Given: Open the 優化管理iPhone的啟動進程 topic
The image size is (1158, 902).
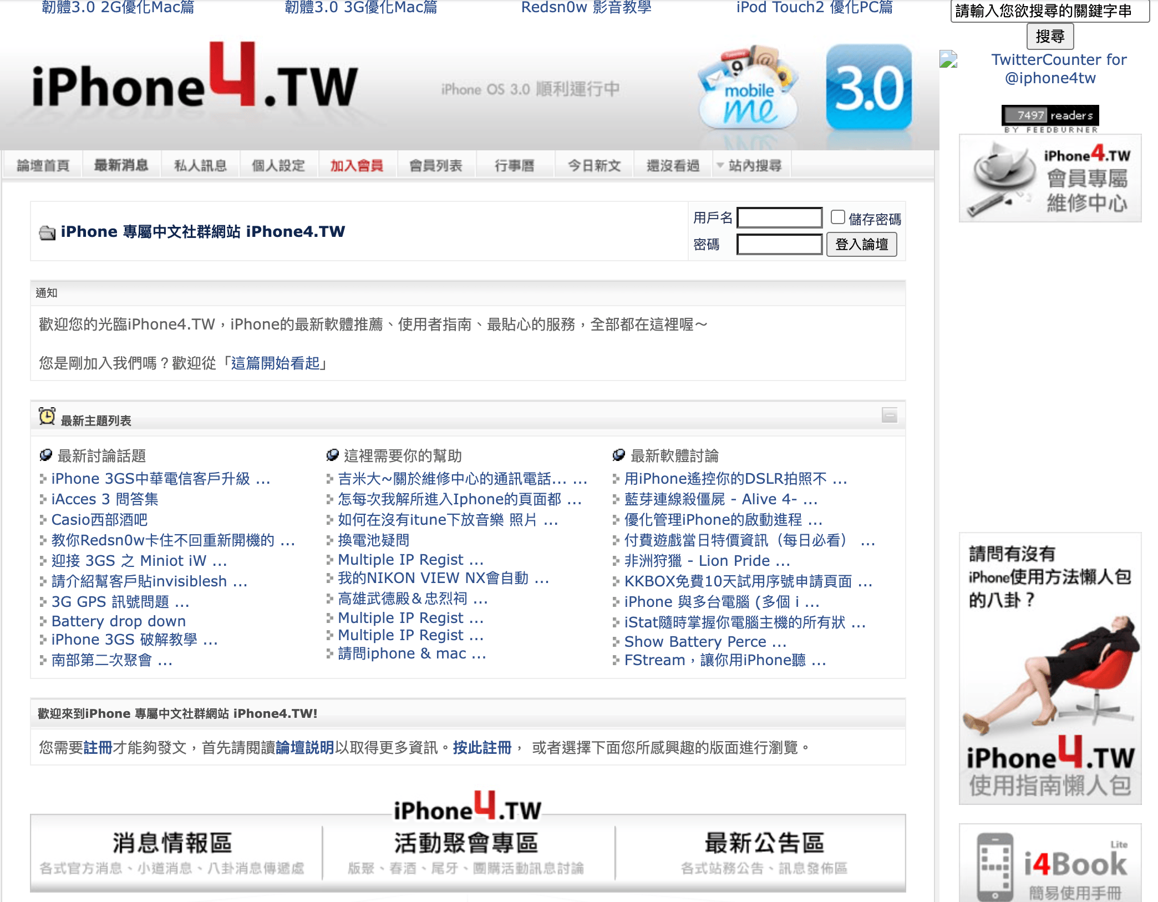Looking at the screenshot, I should click(723, 520).
